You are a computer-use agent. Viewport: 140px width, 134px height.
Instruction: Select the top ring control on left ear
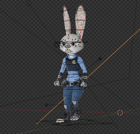[x=65, y=11]
